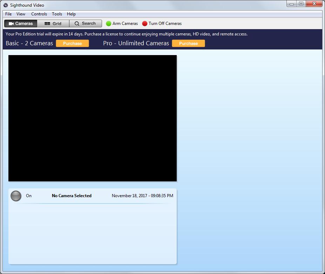Open the View menu
This screenshot has width=325, height=274.
click(21, 14)
